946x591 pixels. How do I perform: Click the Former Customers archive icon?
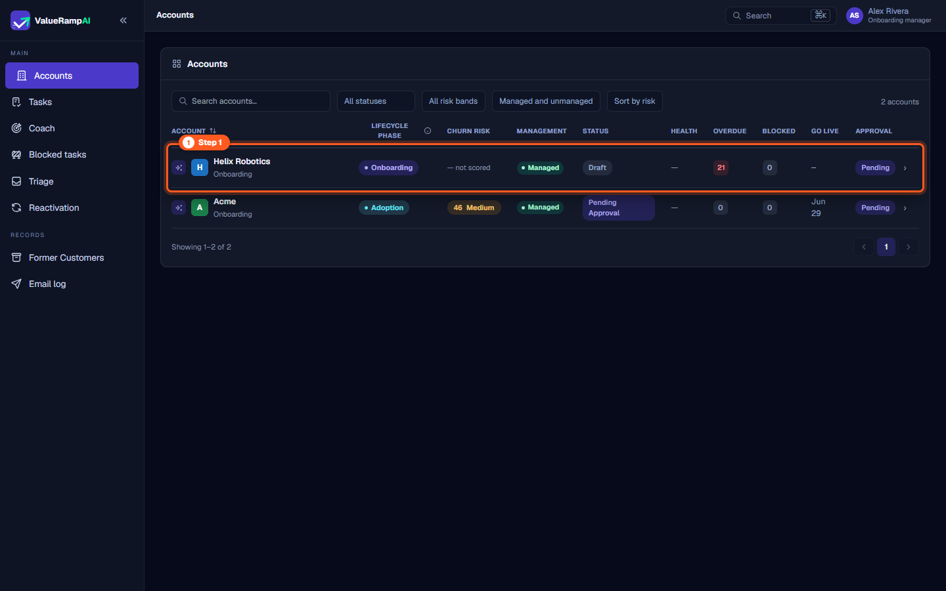coord(16,257)
